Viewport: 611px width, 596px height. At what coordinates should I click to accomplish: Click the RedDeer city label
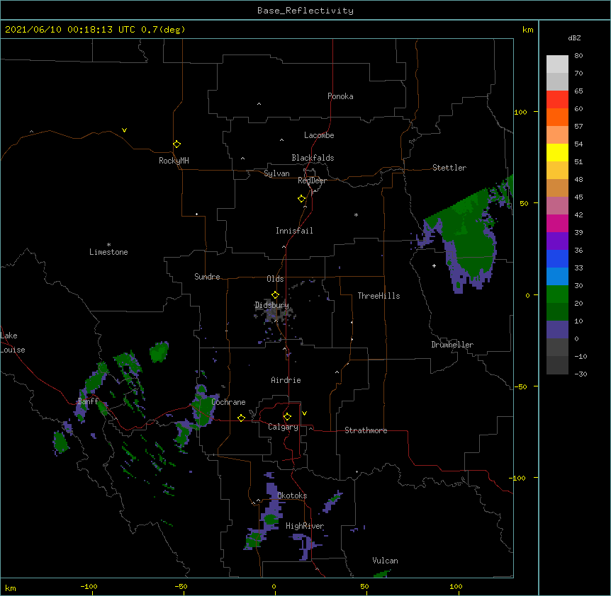click(x=312, y=180)
